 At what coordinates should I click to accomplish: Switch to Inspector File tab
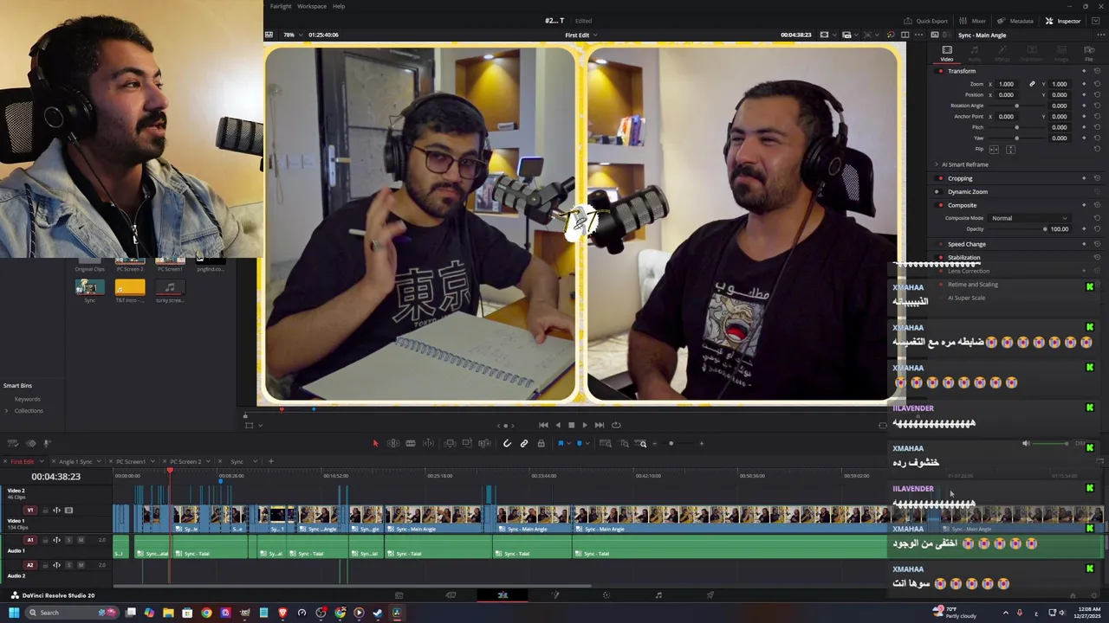(x=1089, y=53)
